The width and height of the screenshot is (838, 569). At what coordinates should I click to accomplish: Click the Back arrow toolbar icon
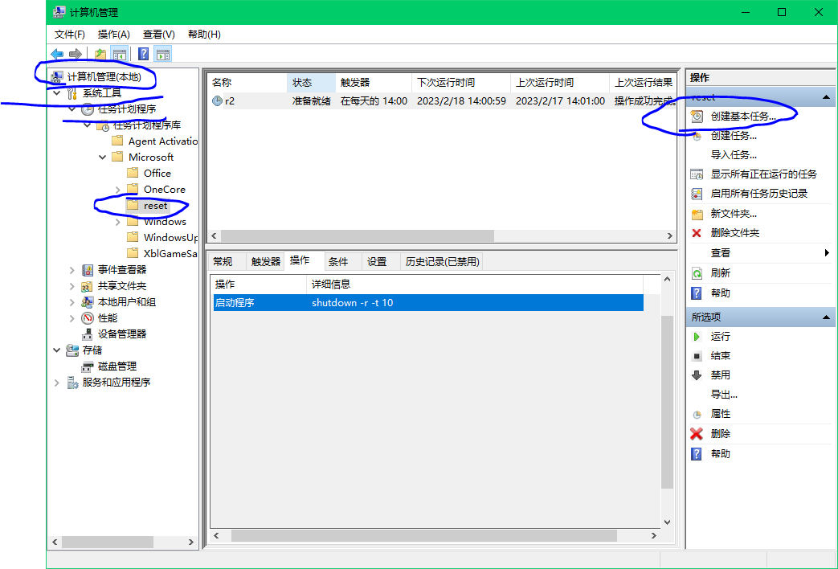[57, 54]
